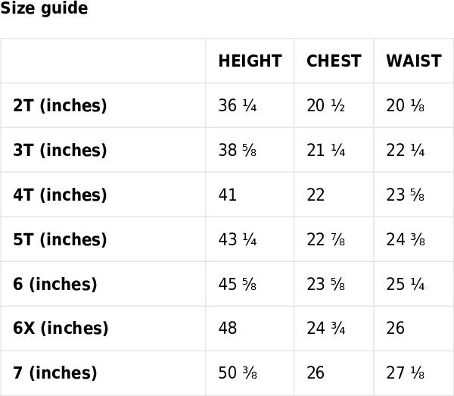The height and width of the screenshot is (396, 454).
Task: Select the 2T height value 36 ¼
Action: click(238, 105)
